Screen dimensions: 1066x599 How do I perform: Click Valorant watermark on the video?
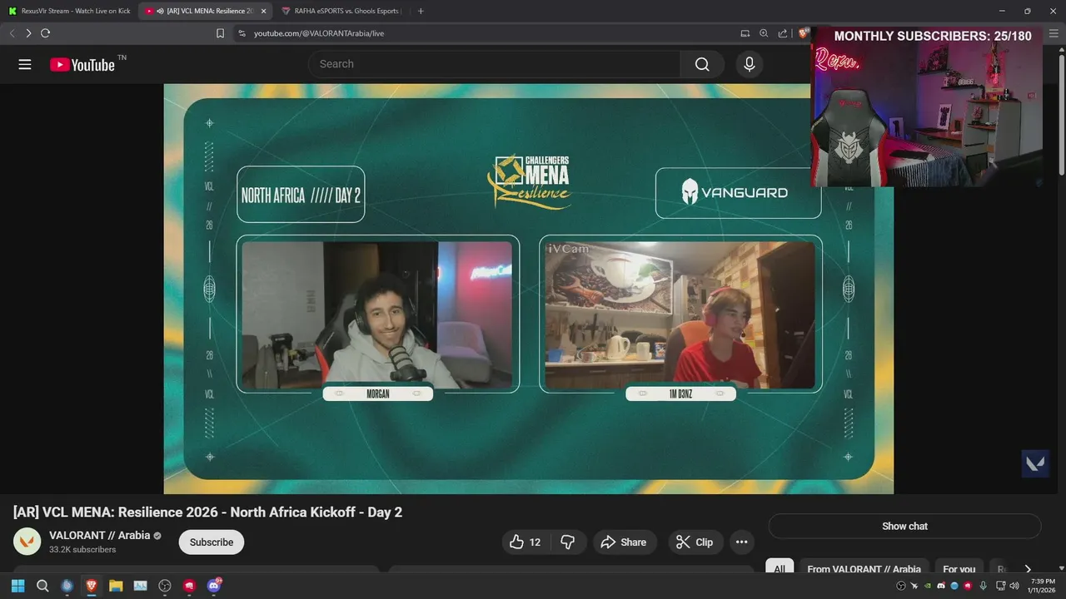[1035, 463]
